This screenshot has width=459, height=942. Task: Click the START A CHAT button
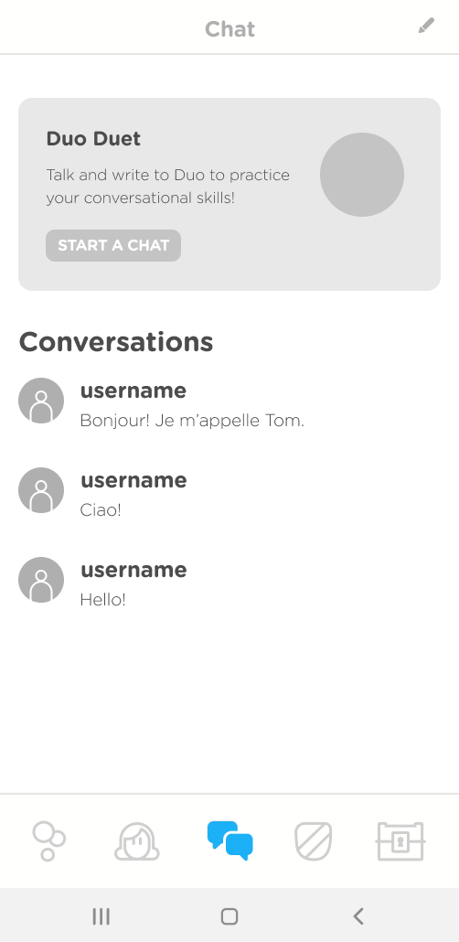tap(113, 245)
